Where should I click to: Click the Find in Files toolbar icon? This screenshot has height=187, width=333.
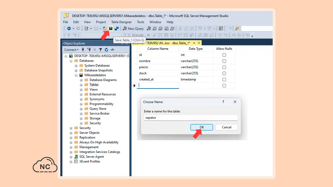point(237,28)
